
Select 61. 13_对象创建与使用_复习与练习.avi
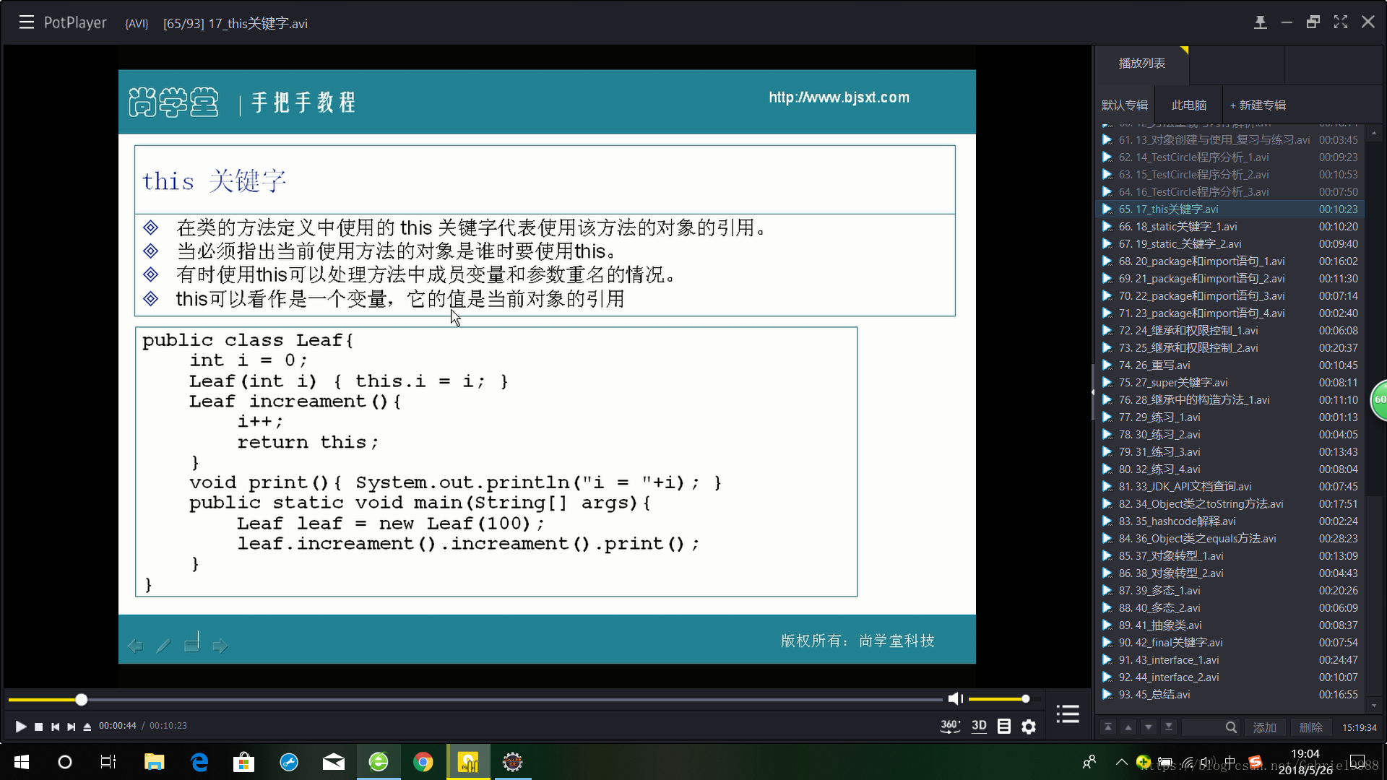click(1230, 140)
